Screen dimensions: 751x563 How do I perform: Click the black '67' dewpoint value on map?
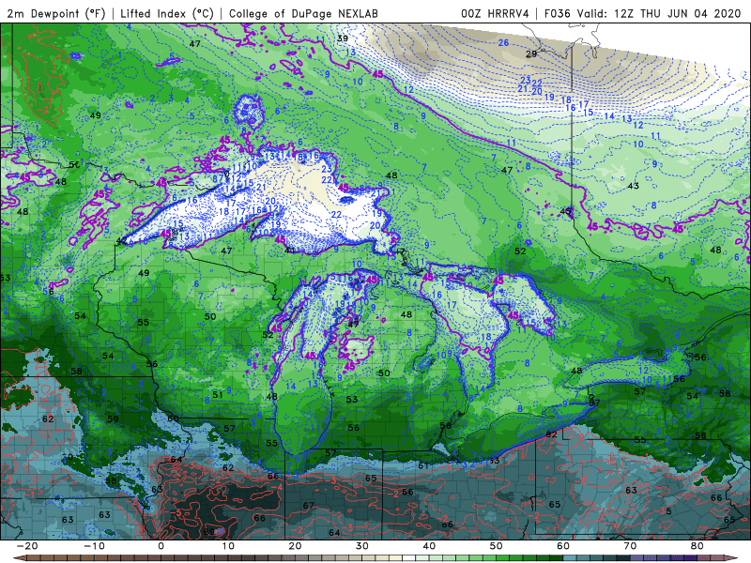tap(309, 506)
